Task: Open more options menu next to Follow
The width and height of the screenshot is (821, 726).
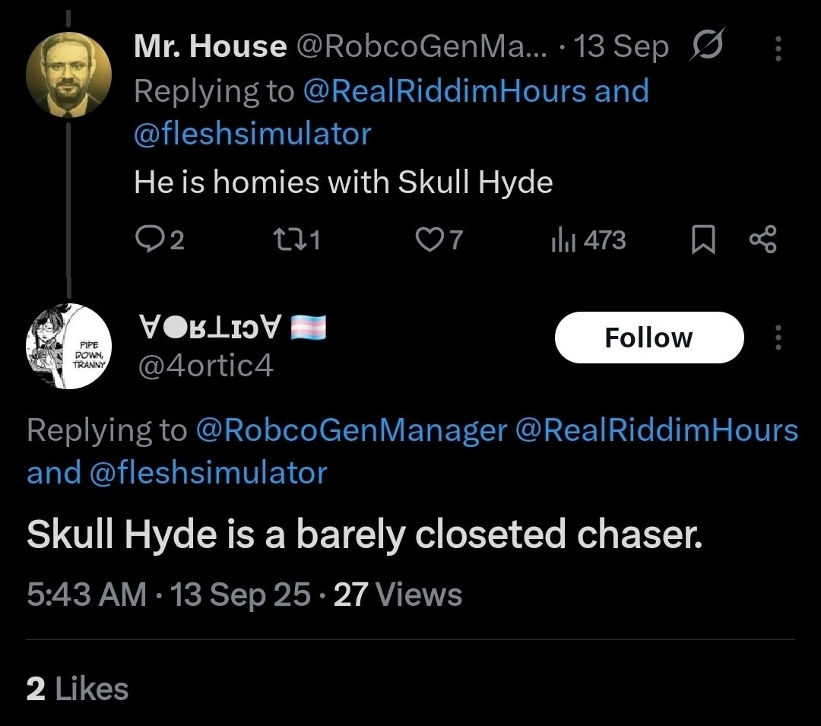Action: pyautogui.click(x=778, y=338)
